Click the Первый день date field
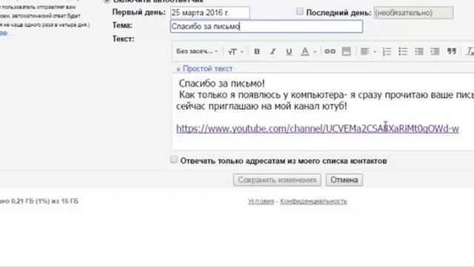Screen dimensions: 474x267 coord(210,13)
